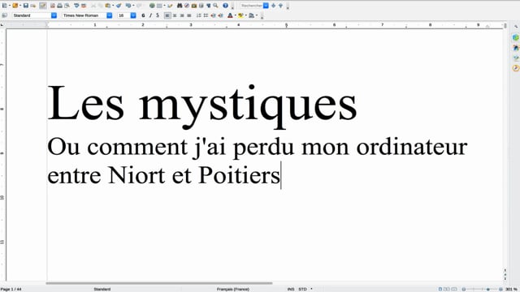Click the Français (France) language field
The image size is (520, 292).
click(x=233, y=289)
